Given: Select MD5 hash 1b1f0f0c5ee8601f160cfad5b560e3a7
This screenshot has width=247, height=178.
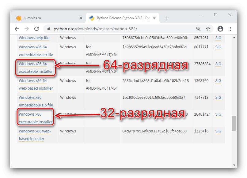Looking at the screenshot, I should click(x=154, y=98).
